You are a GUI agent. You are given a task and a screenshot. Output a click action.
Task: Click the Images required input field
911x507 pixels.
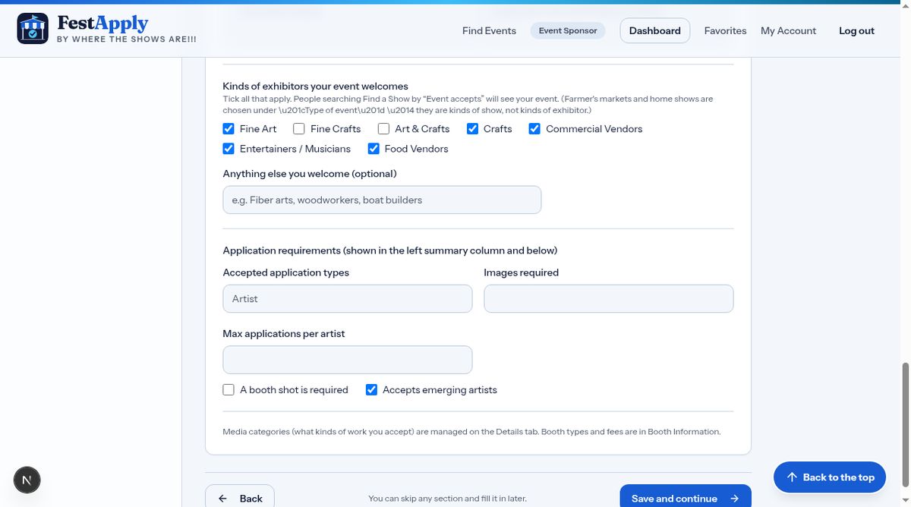click(x=609, y=299)
